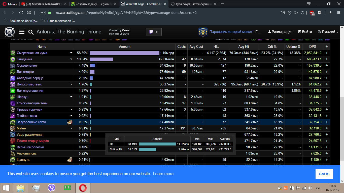Image resolution: width=344 pixels, height=193 pixels.
Task: Click the plus in the table header
Action: (x=327, y=47)
